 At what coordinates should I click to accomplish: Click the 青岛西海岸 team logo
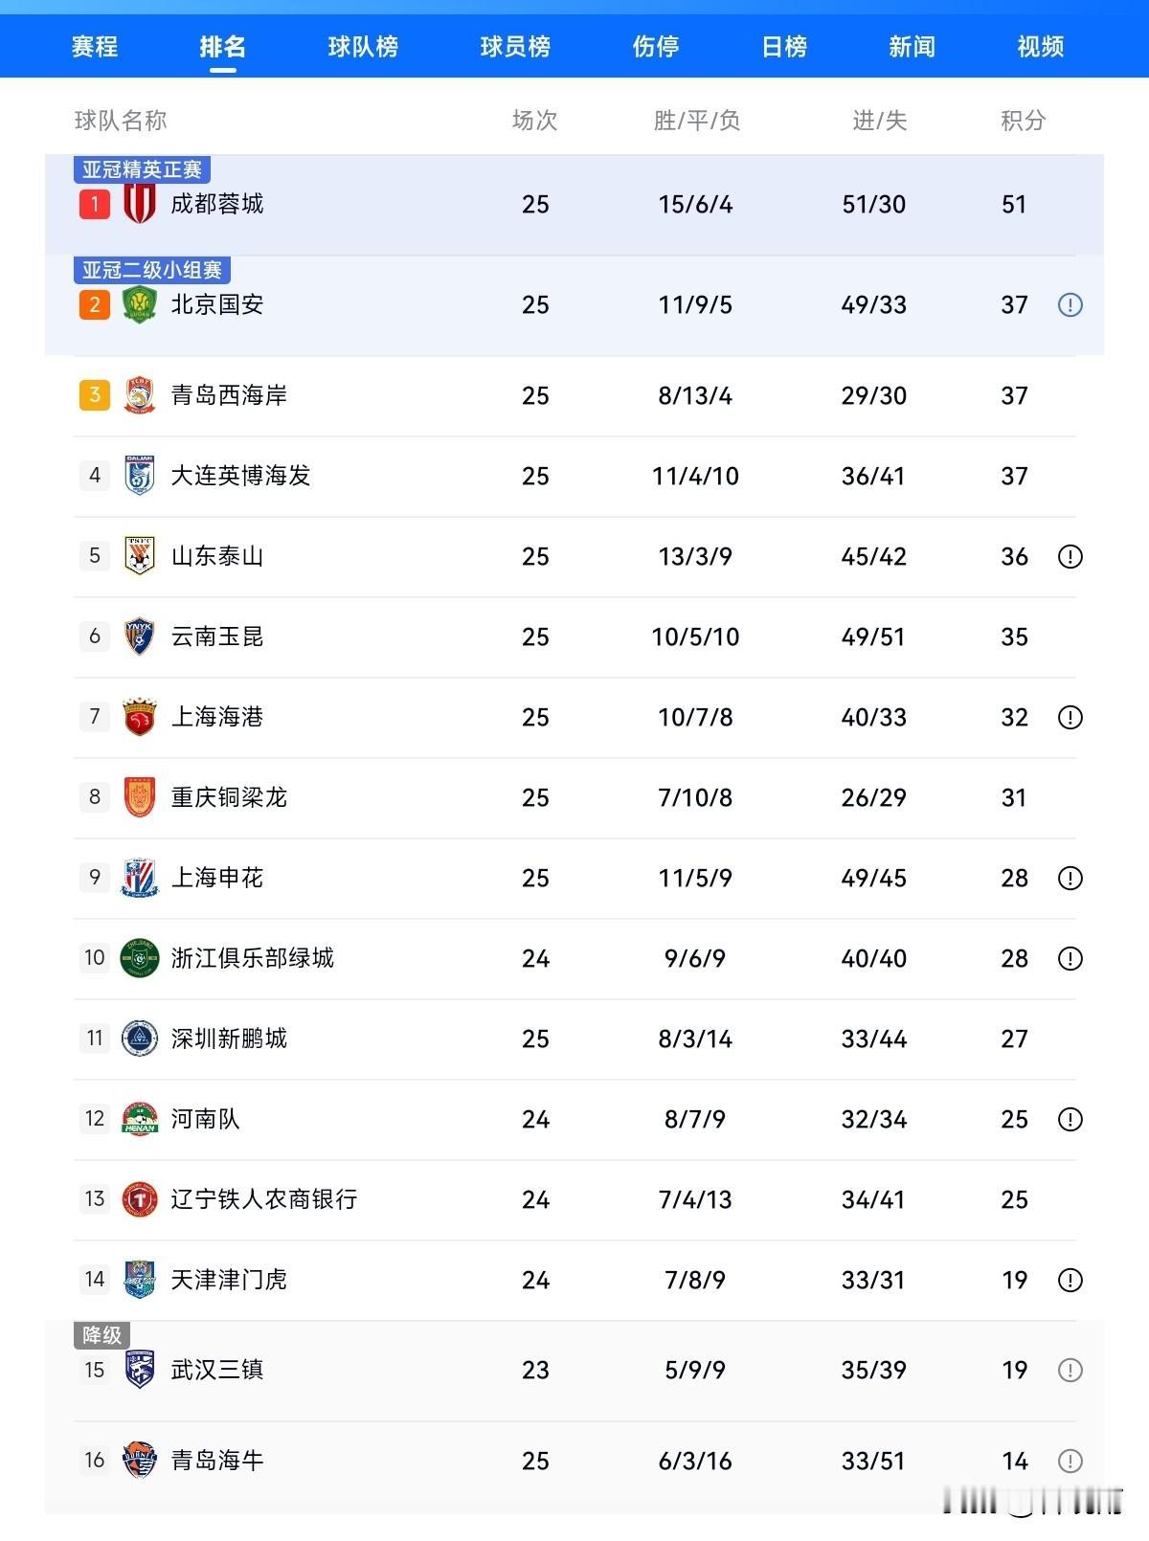point(140,395)
